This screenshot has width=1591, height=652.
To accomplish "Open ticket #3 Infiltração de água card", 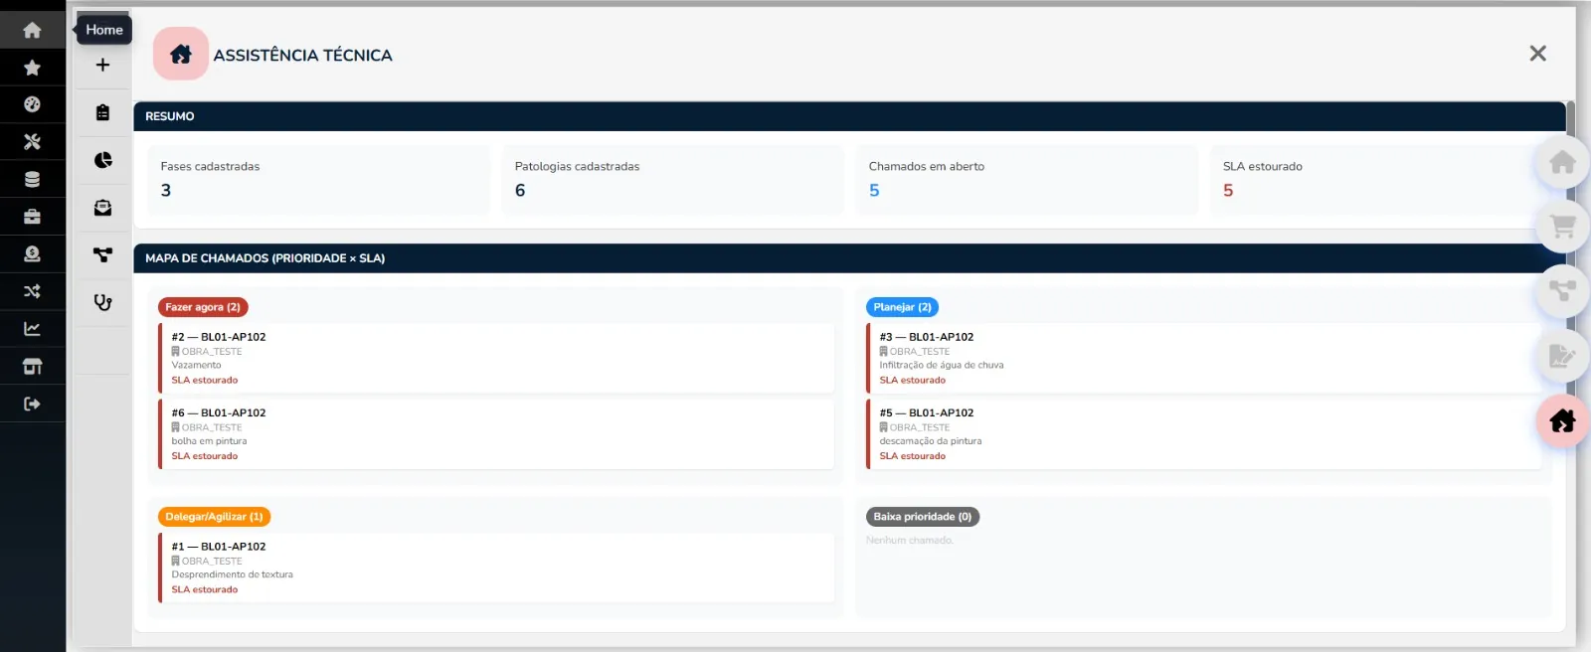I will click(x=1204, y=358).
